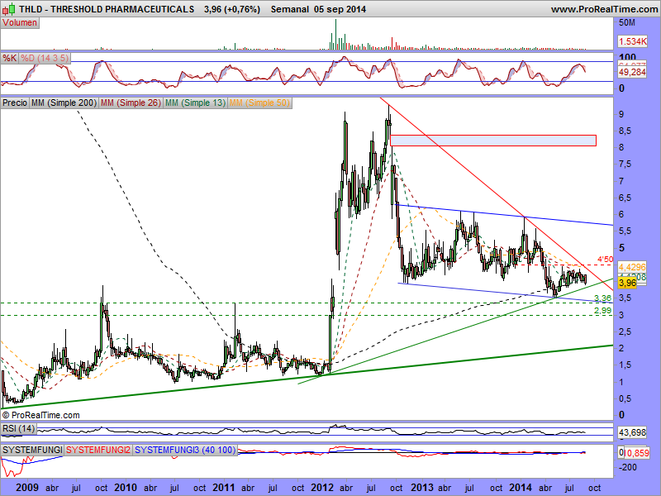This screenshot has height=496, width=661.
Task: Click the 2013 year label on time axis
Action: [421, 488]
